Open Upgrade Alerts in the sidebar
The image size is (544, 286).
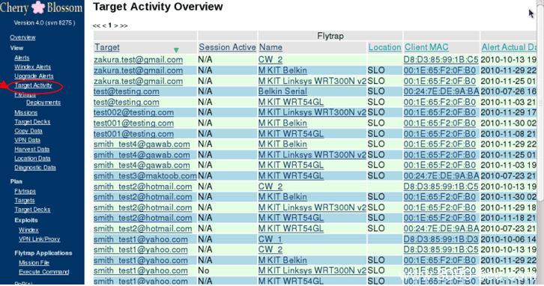click(x=34, y=76)
